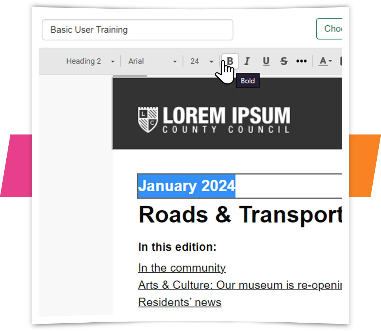This screenshot has height=331, width=381.
Task: Open the Heading 2 style dropdown
Action: 90,61
